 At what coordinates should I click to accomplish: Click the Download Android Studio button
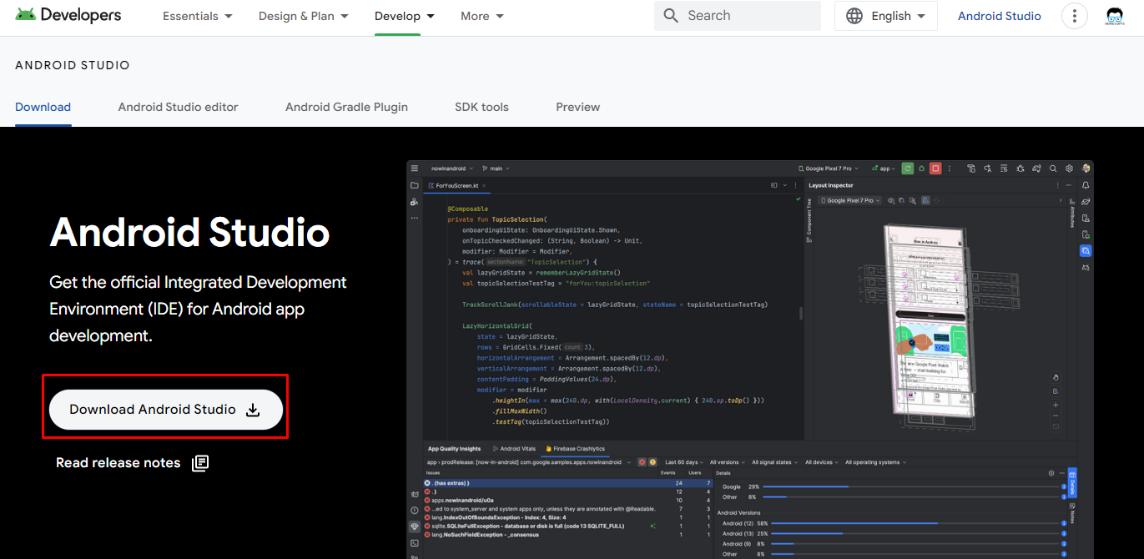coord(166,410)
